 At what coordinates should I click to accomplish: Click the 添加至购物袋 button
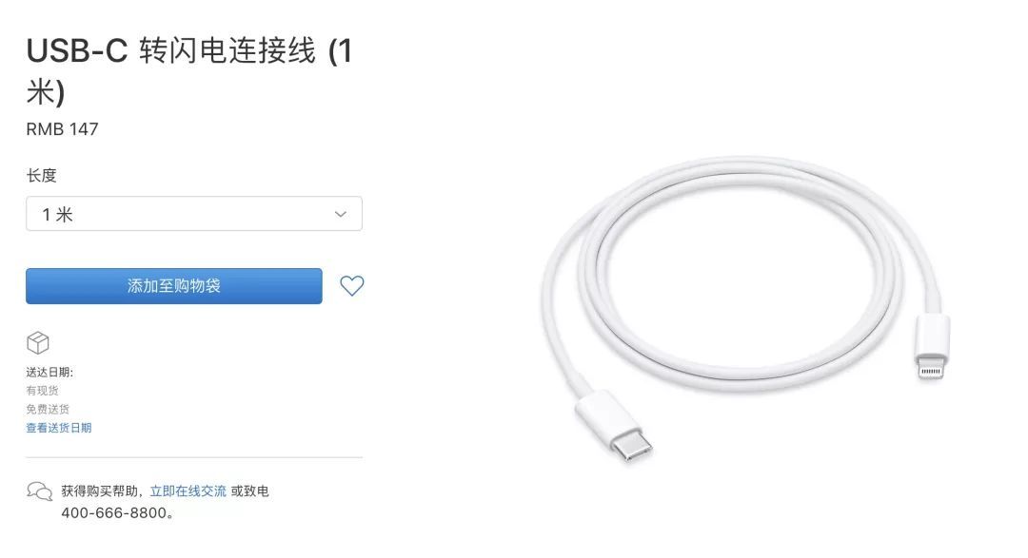[x=174, y=285]
